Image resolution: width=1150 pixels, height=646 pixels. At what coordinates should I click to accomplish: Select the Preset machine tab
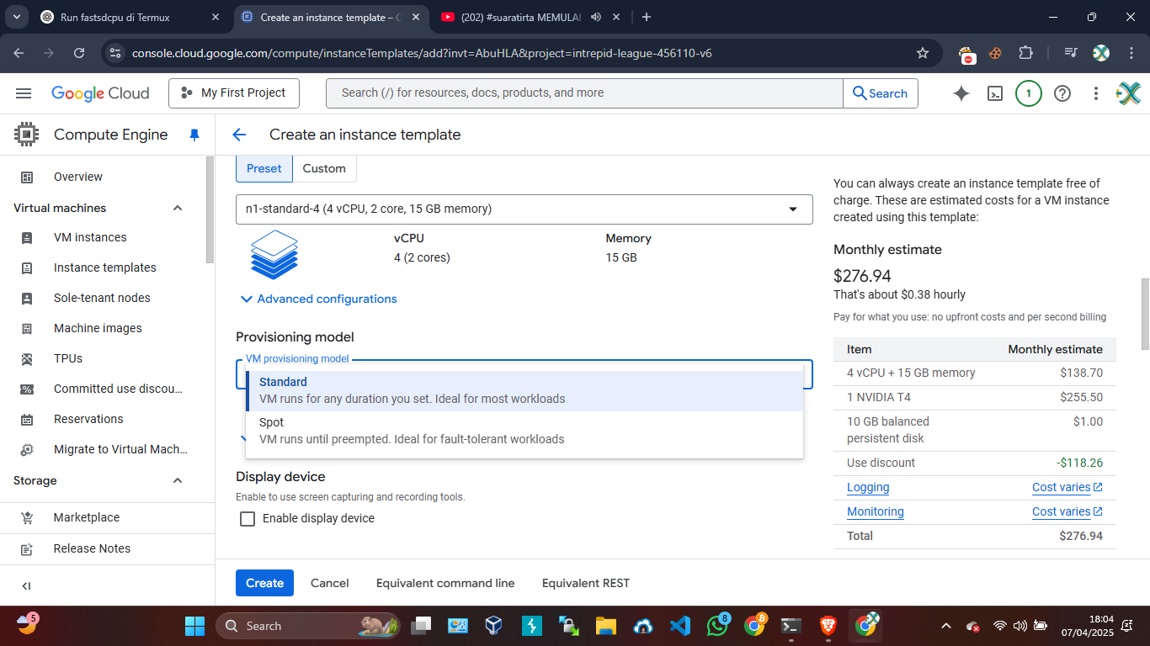[264, 168]
